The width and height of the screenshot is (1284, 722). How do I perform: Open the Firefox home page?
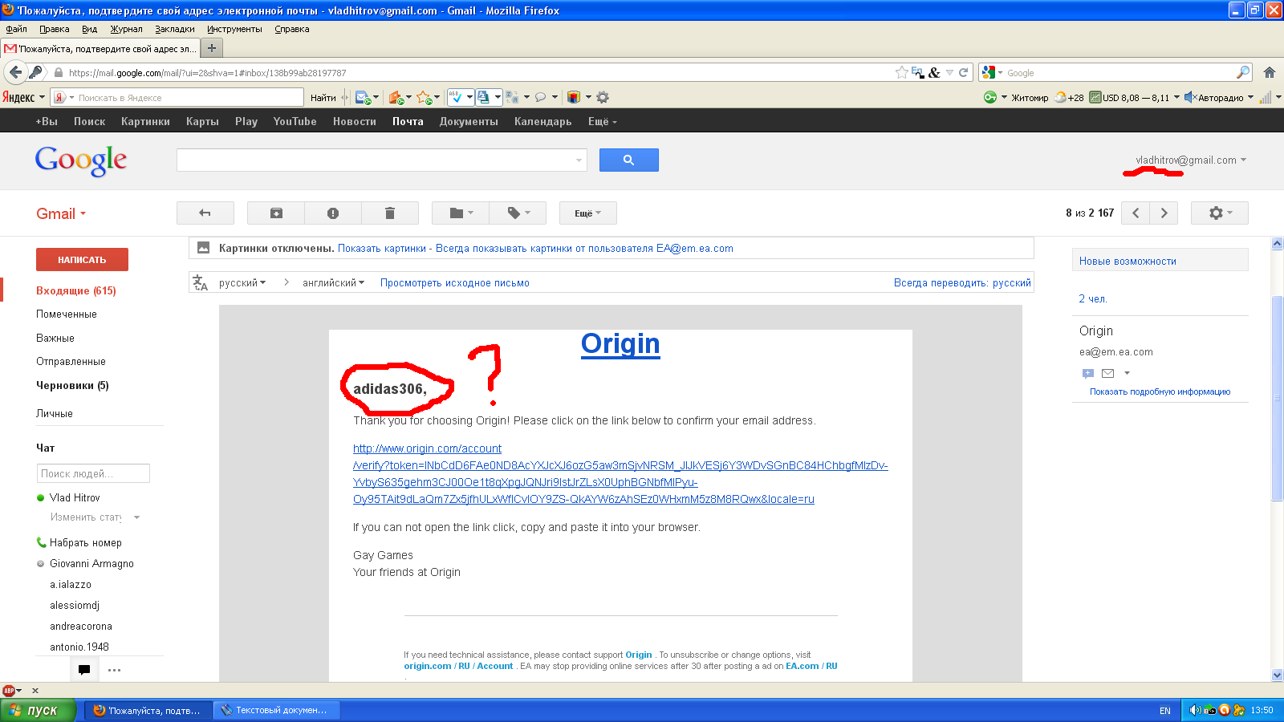click(1270, 72)
